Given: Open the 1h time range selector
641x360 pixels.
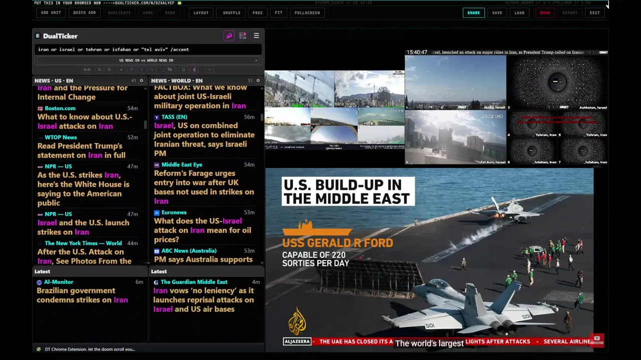Looking at the screenshot, I should point(170,69).
